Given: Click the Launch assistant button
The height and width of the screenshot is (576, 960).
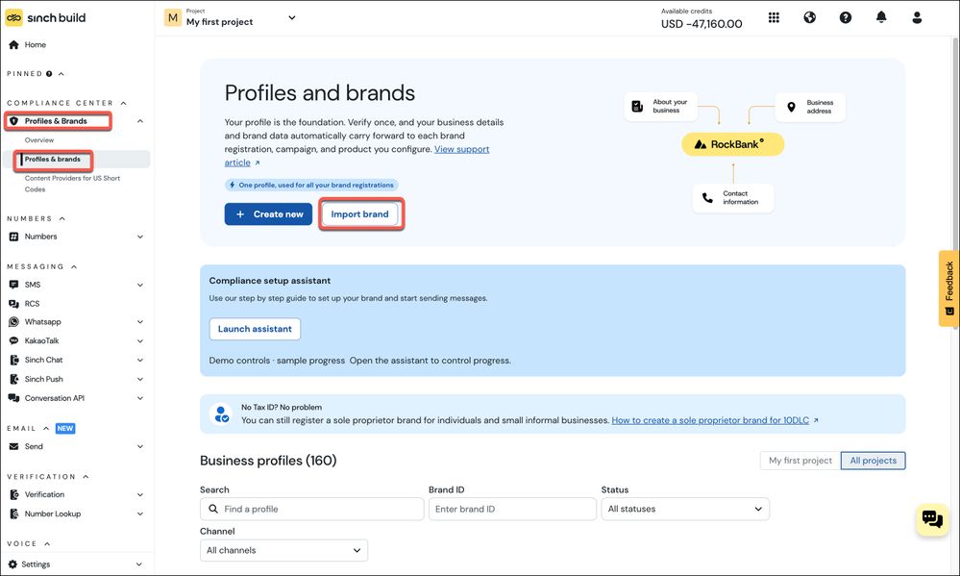Looking at the screenshot, I should click(255, 329).
